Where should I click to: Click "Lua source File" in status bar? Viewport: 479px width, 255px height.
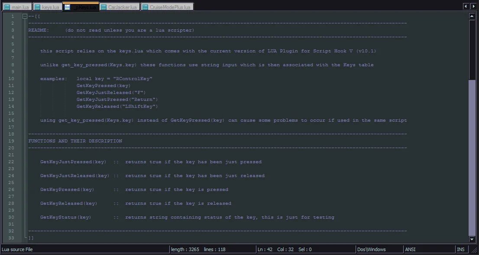pos(17,249)
